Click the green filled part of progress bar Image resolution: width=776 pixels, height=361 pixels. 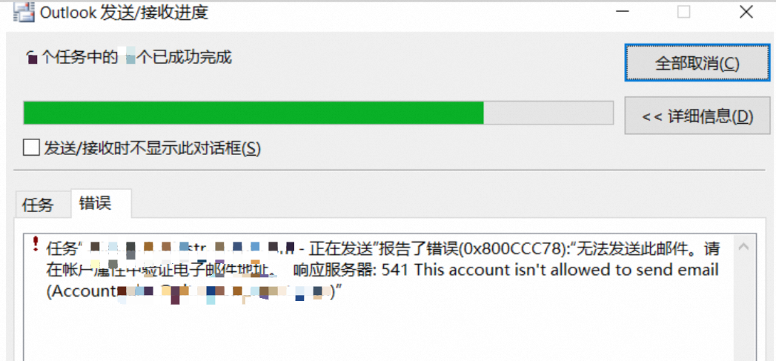[253, 113]
